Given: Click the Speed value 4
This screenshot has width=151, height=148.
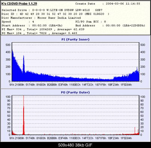Looking at the screenshot, I should click(33, 22).
